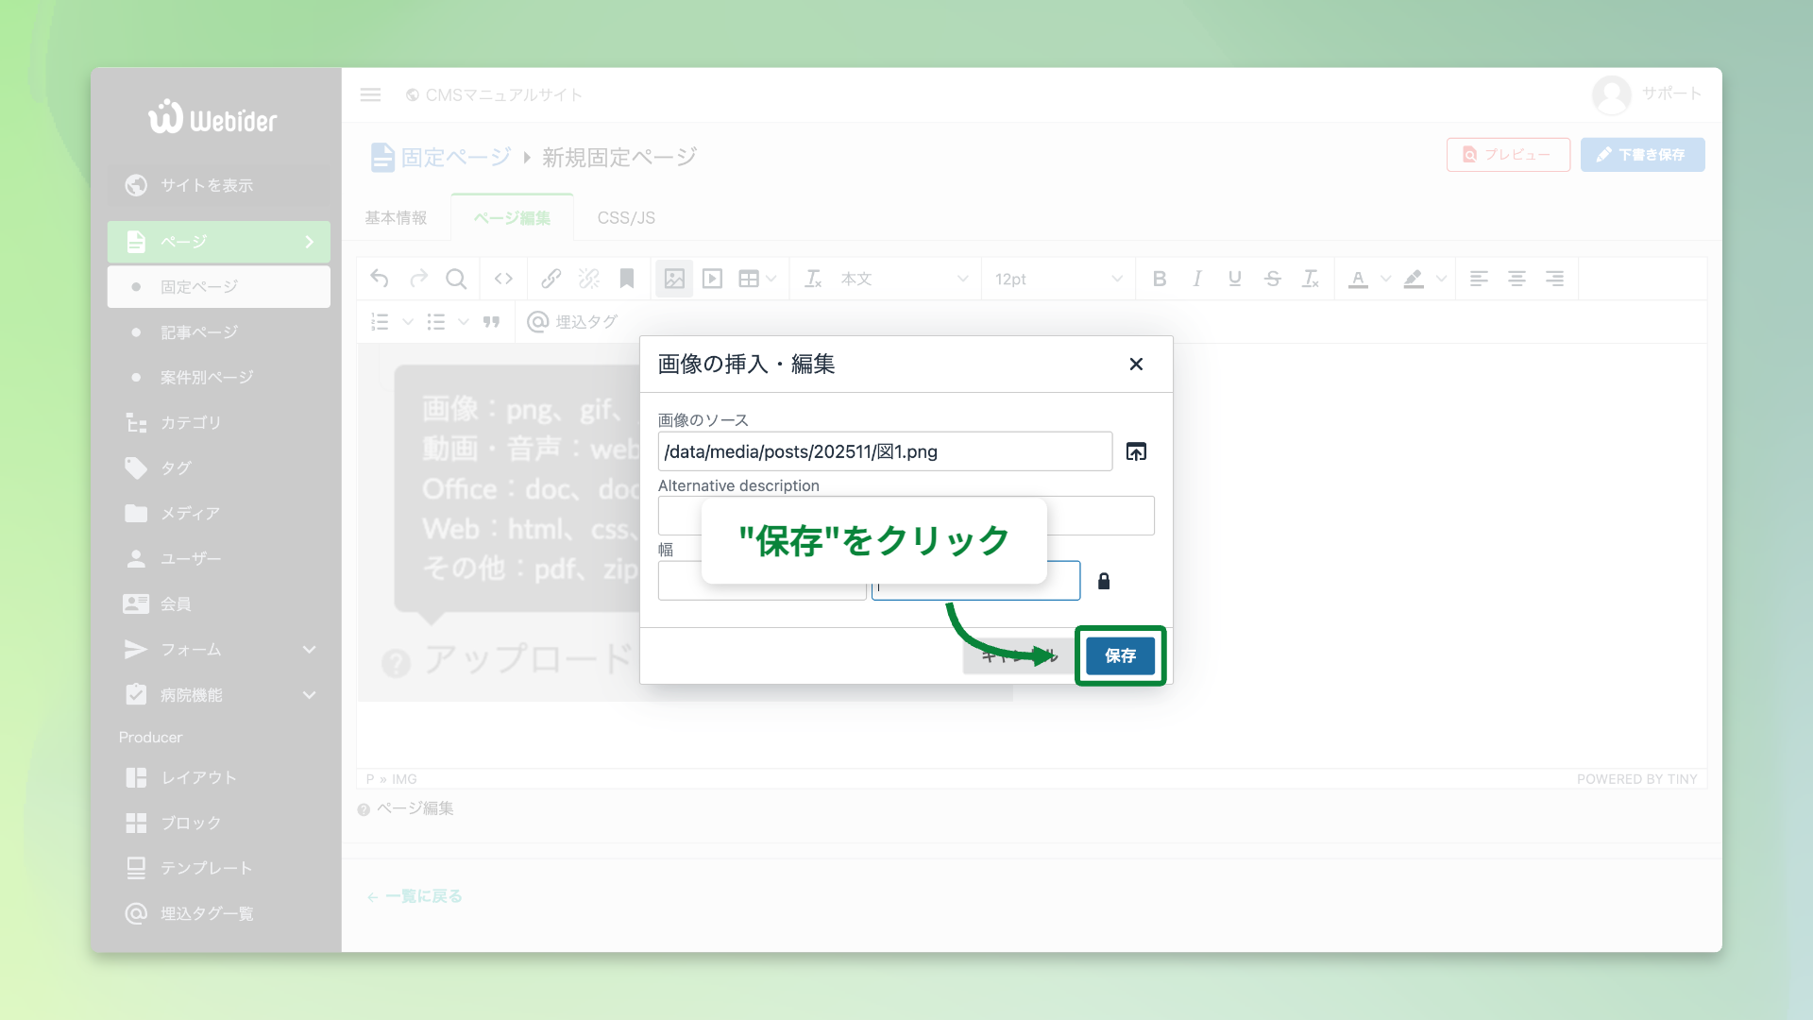Image resolution: width=1813 pixels, height=1020 pixels.
Task: Insert a hyperlink with the link icon
Action: (x=551, y=279)
